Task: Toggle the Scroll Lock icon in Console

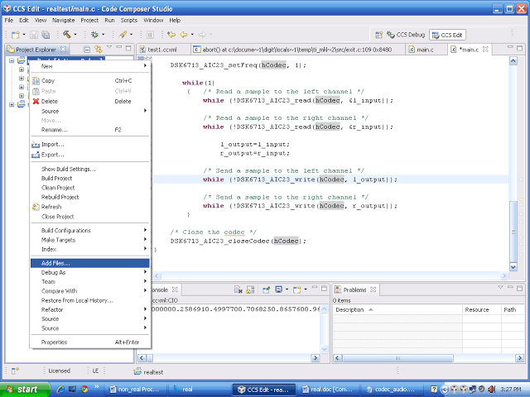Action: click(250, 289)
